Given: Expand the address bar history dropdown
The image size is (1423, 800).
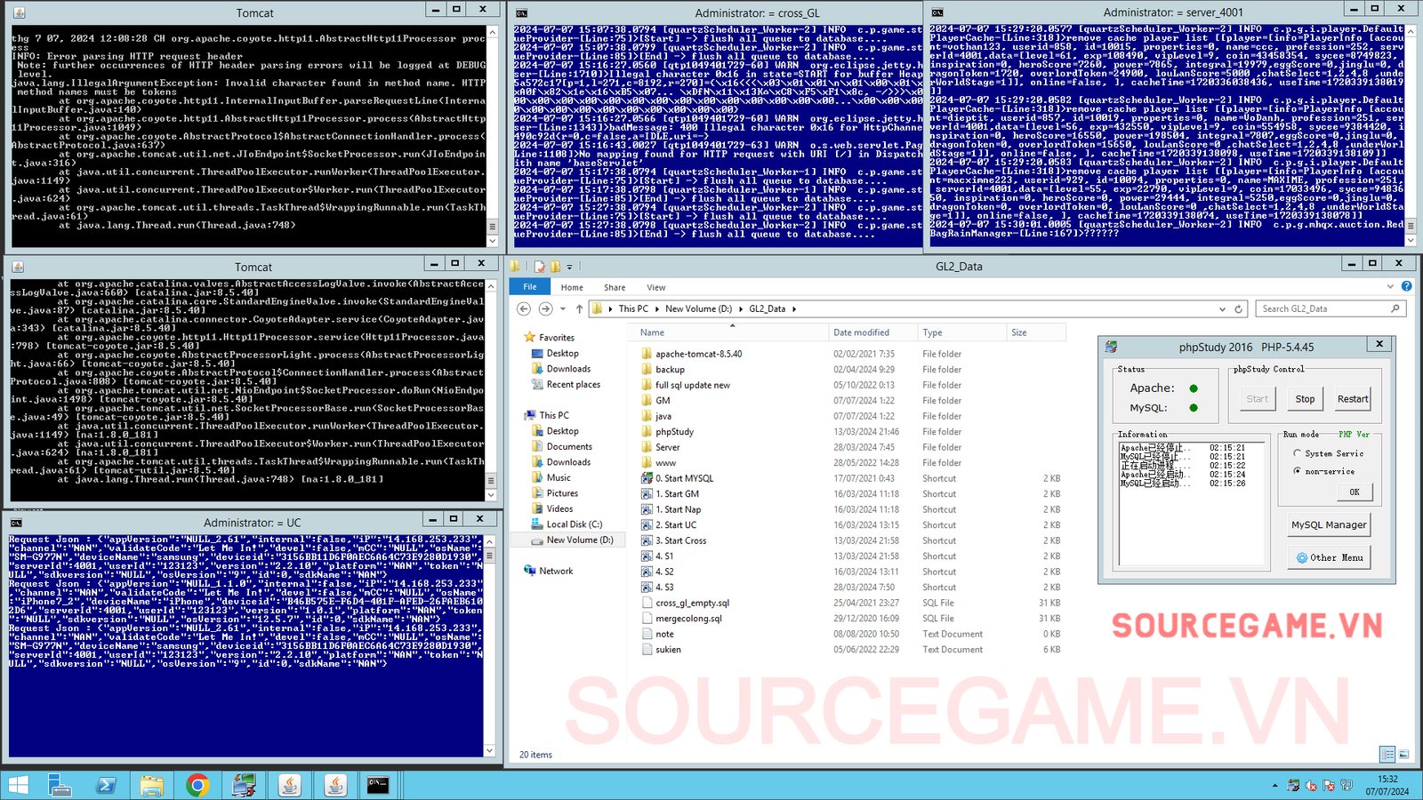Looking at the screenshot, I should (1222, 309).
